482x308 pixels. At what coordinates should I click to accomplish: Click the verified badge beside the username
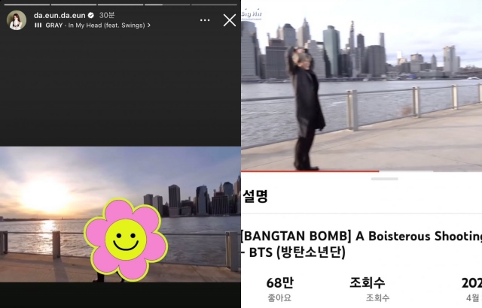click(x=91, y=15)
